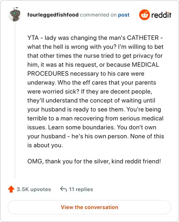Click the YTA comment paragraph
Image resolution: width=179 pixels, height=222 pixels.
click(95, 91)
